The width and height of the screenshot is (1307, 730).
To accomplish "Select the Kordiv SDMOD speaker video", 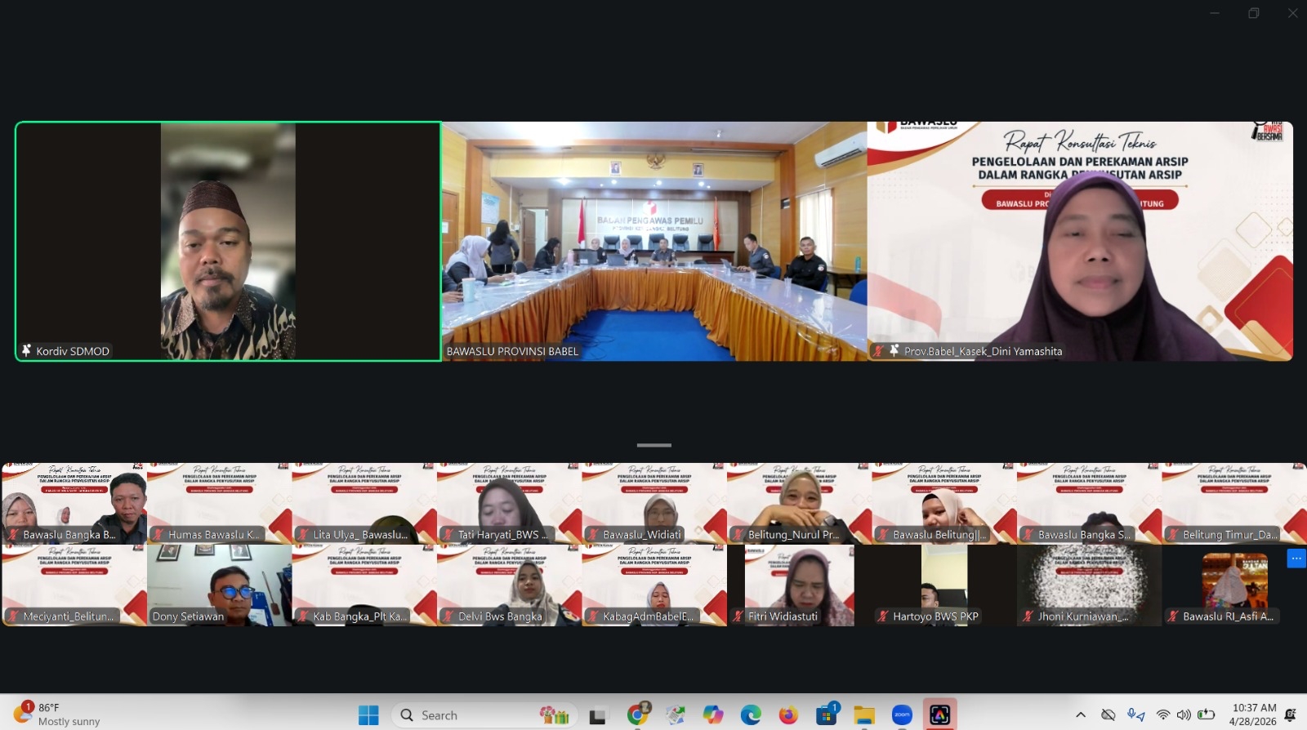I will coord(229,242).
